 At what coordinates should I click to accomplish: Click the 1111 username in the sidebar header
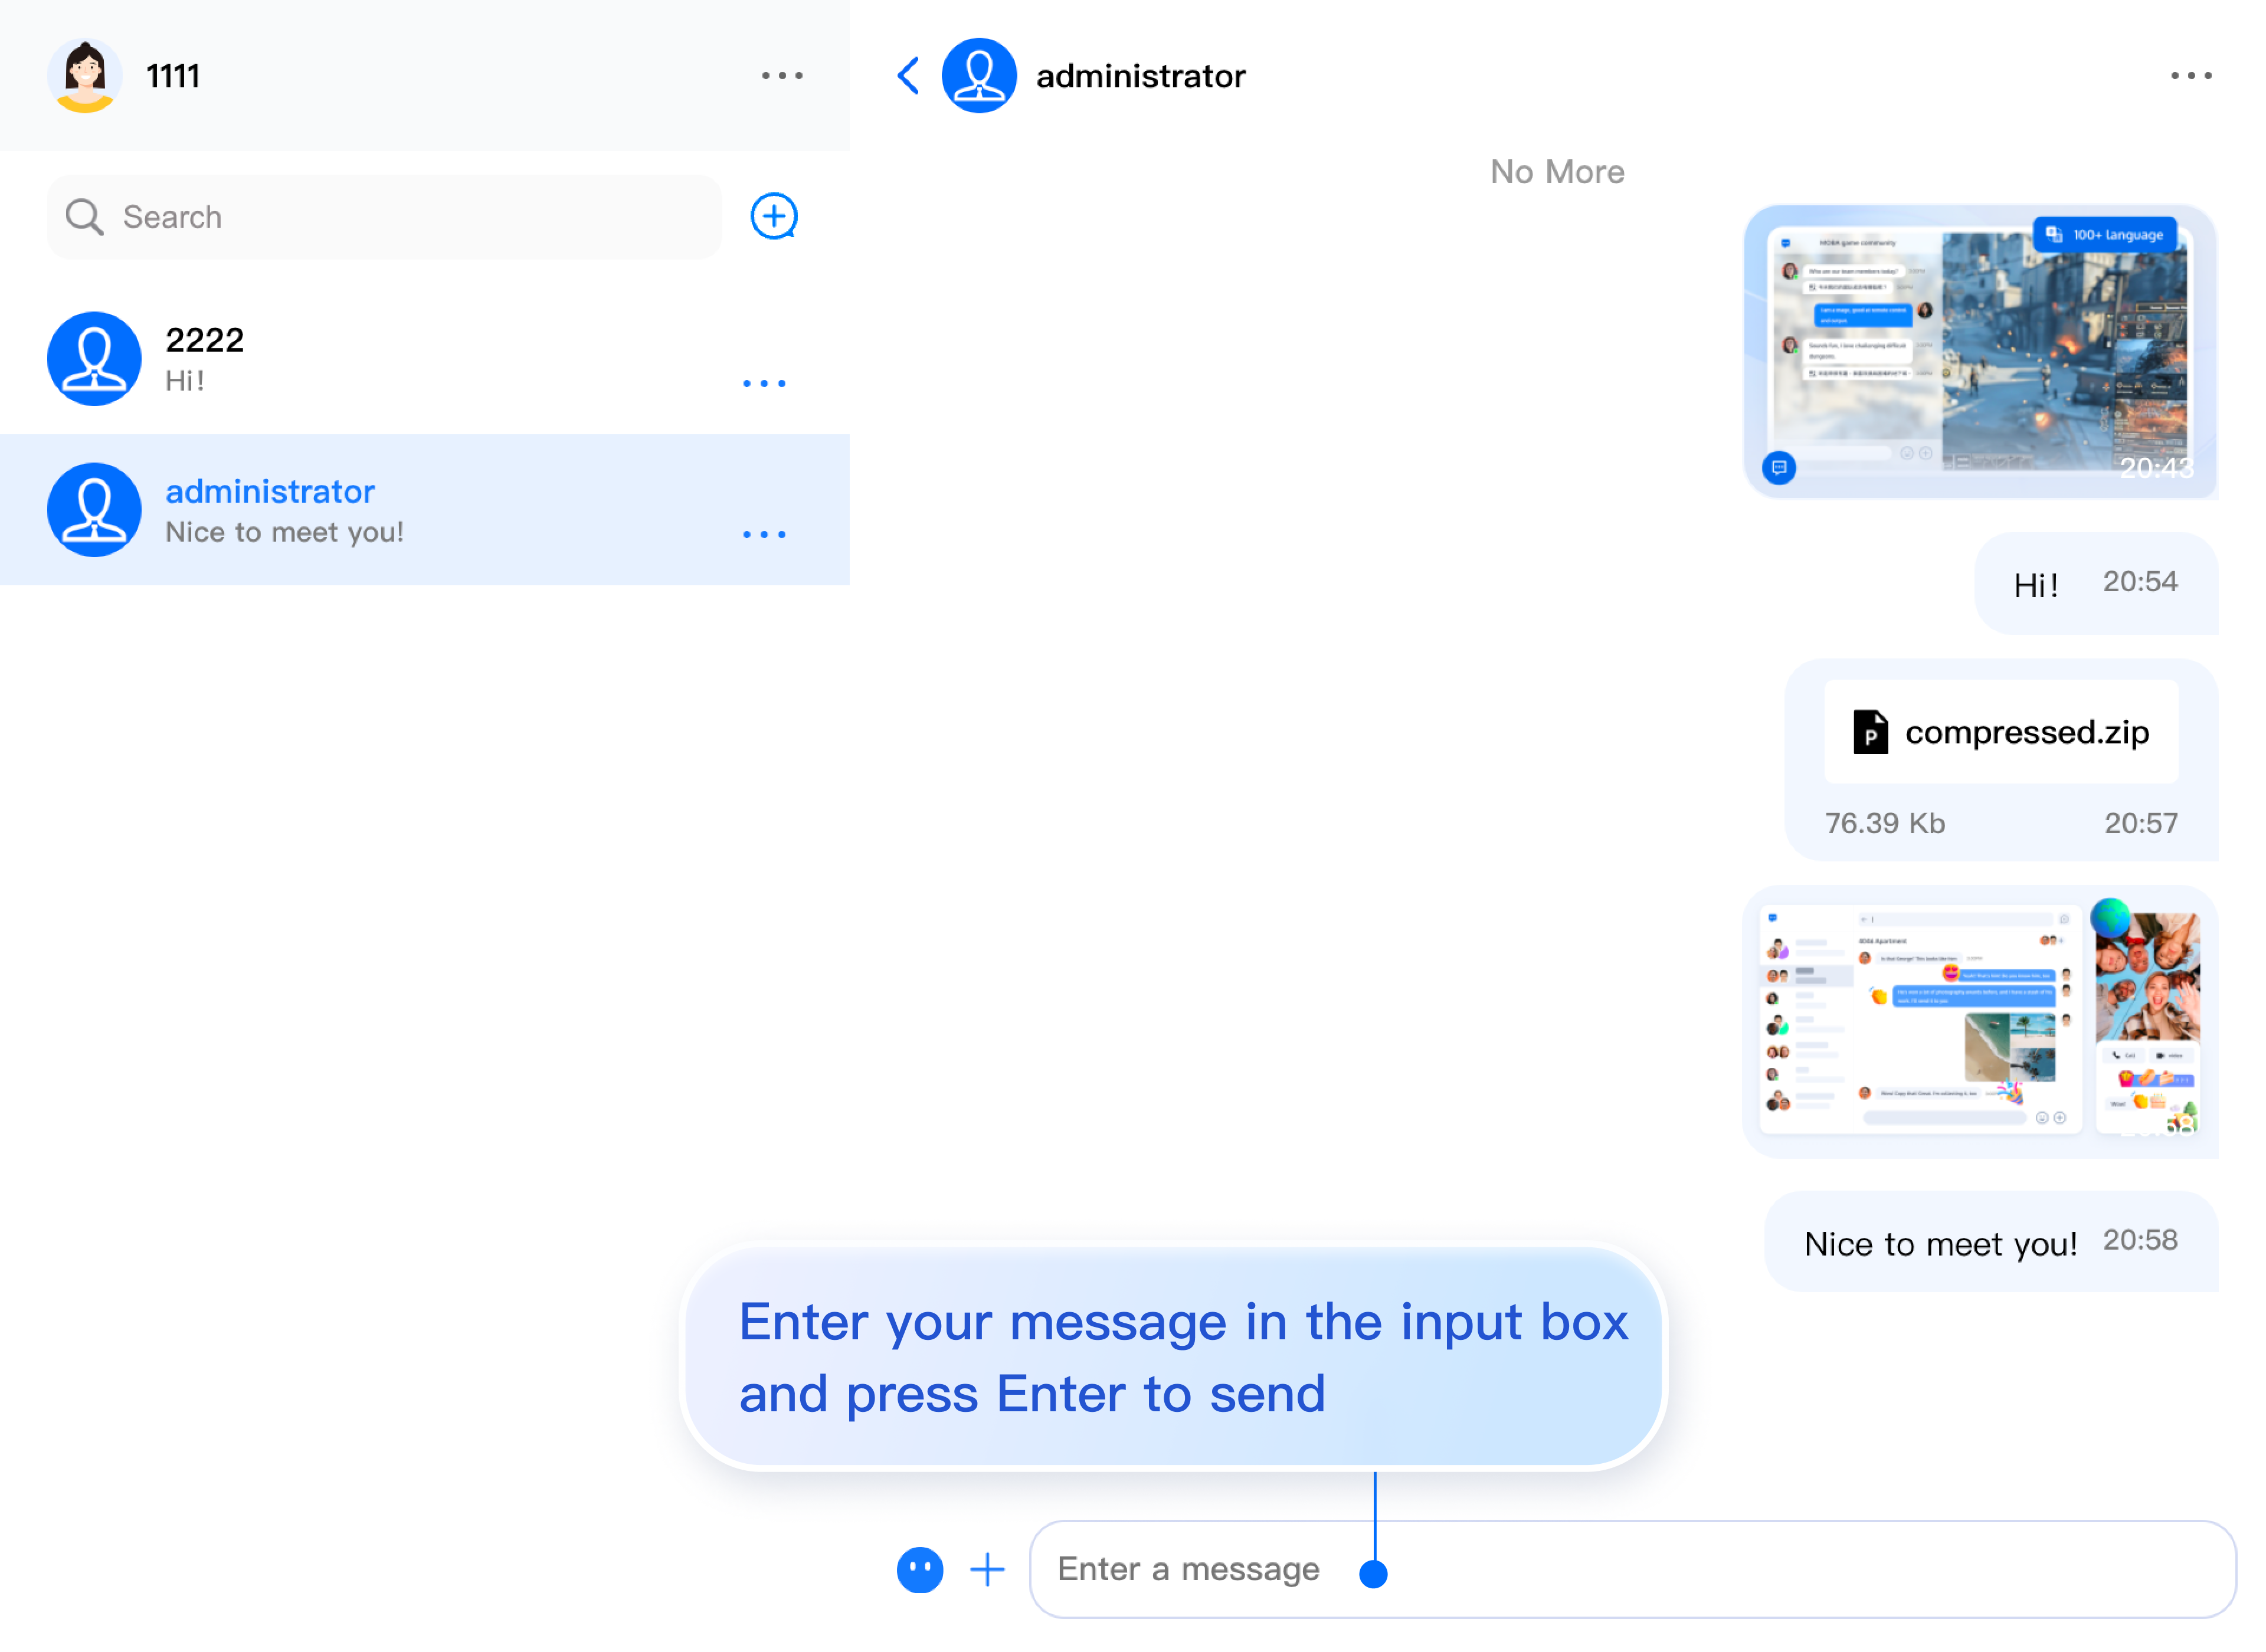pyautogui.click(x=173, y=76)
